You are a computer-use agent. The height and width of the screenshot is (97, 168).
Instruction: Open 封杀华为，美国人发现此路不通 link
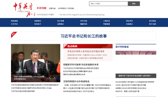(x=127, y=91)
